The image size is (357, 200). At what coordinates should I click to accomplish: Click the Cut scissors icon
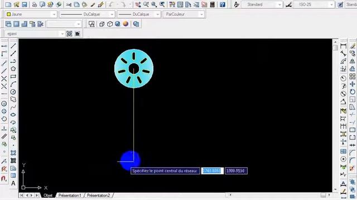point(69,4)
